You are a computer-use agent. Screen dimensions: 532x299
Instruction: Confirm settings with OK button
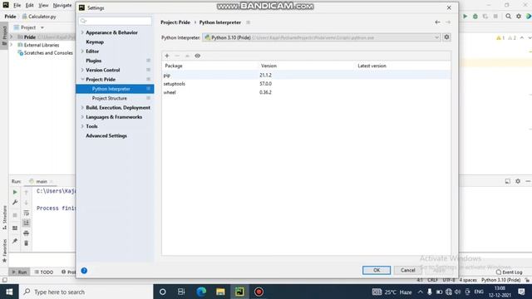pos(377,270)
